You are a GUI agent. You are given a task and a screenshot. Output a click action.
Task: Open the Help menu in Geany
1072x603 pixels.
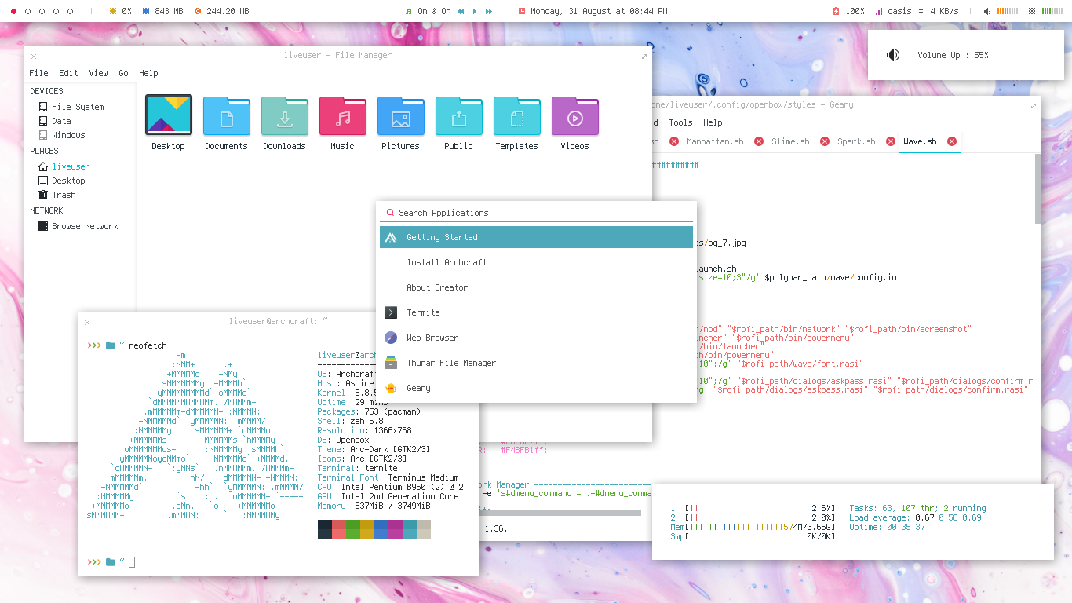click(713, 122)
